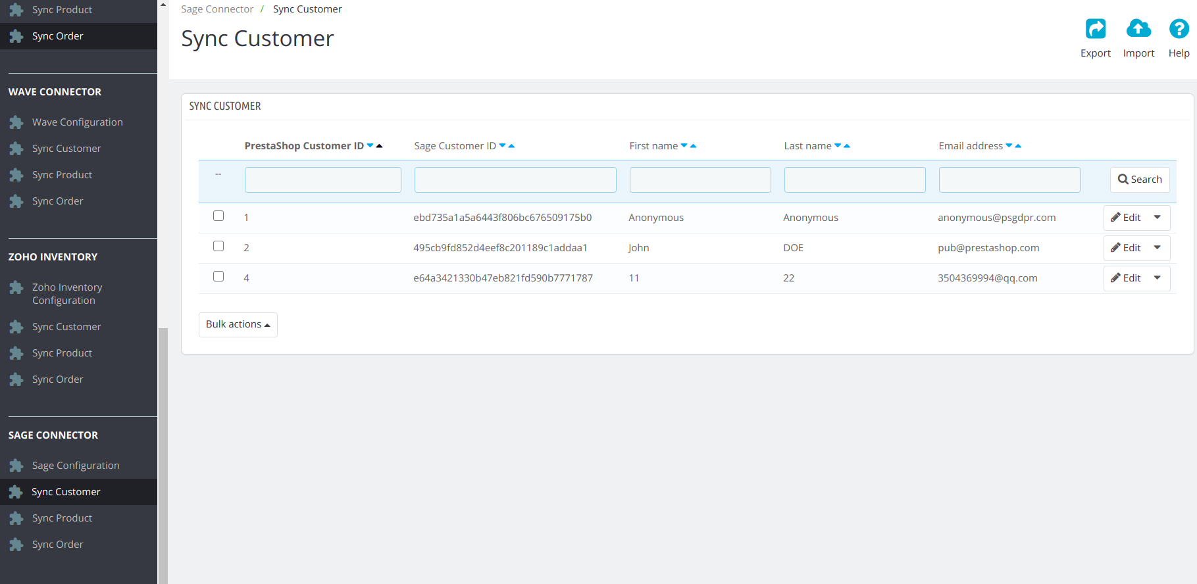
Task: Sort Last name descending arrow
Action: tap(838, 145)
